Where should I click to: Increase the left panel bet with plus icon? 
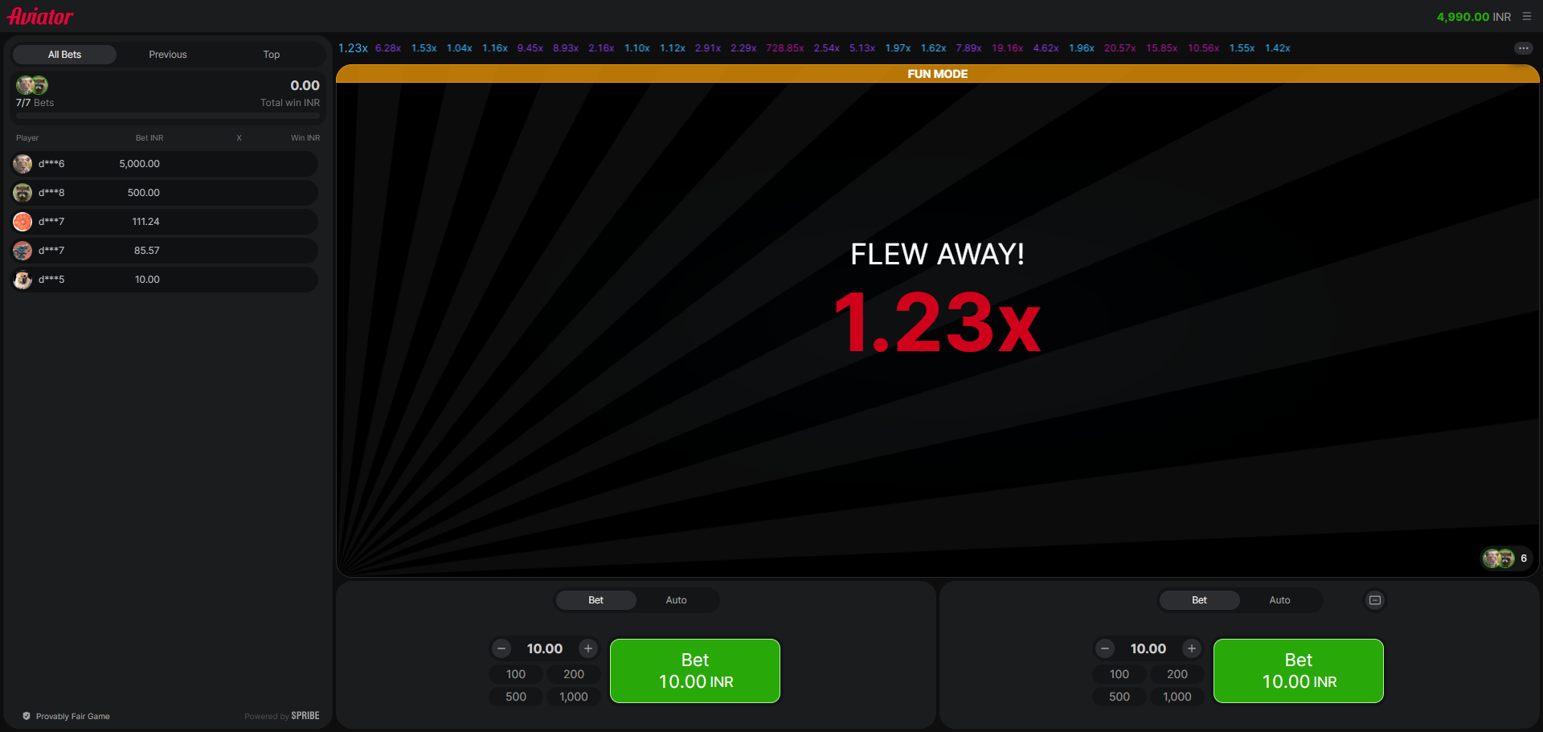click(x=587, y=648)
